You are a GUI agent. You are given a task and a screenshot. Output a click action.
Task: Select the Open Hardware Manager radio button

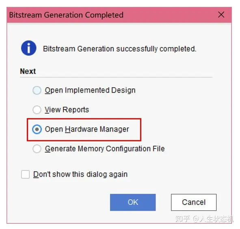37,129
